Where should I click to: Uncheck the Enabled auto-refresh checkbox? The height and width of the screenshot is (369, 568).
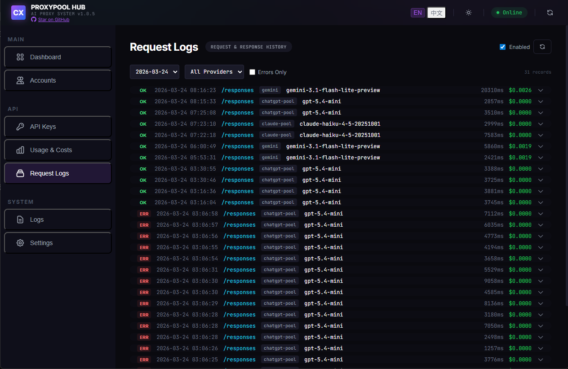coord(502,46)
